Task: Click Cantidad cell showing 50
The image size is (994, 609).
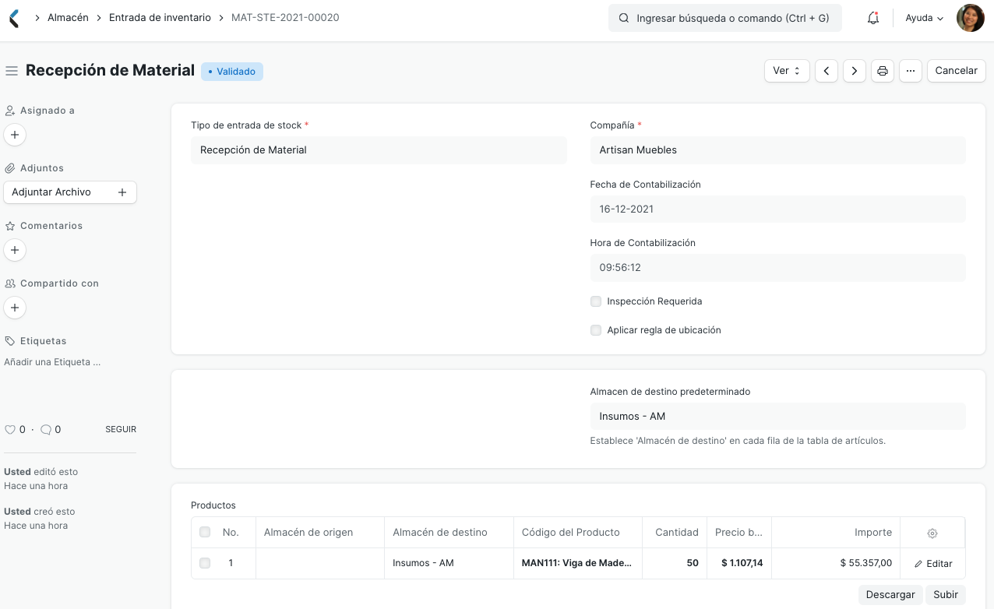Action: pyautogui.click(x=675, y=563)
